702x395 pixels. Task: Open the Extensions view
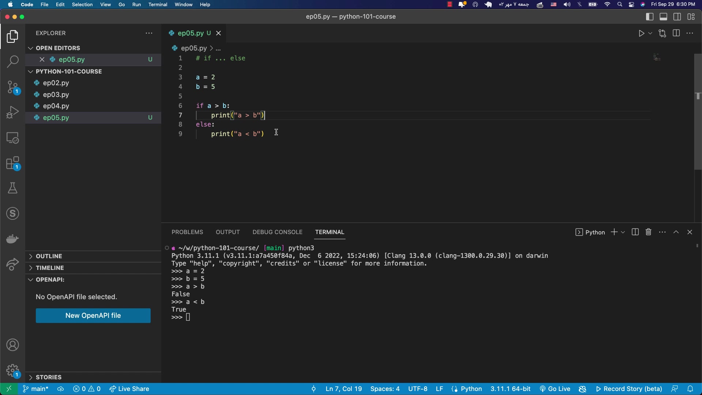[12, 163]
